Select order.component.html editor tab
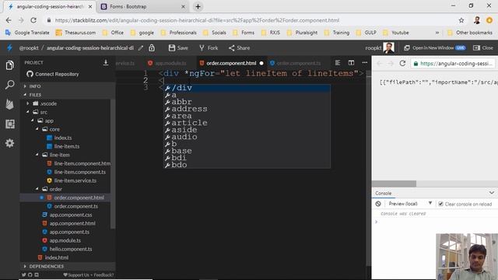This screenshot has height=280, width=498. [231, 63]
